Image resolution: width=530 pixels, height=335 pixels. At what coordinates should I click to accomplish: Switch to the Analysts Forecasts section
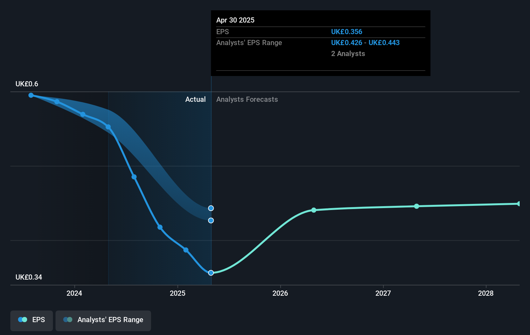tap(247, 99)
